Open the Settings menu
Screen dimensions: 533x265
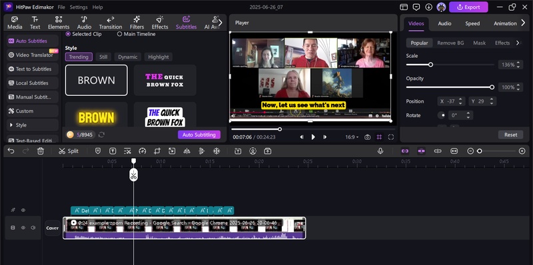pyautogui.click(x=79, y=7)
